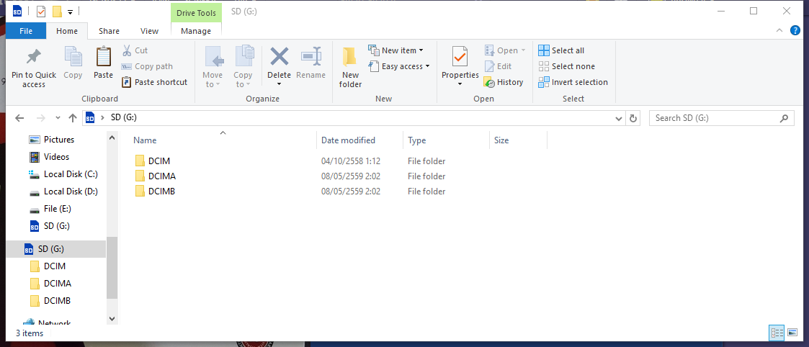This screenshot has height=347, width=809.
Task: Click the navigation pane scrollbar thumb
Action: pos(112,268)
